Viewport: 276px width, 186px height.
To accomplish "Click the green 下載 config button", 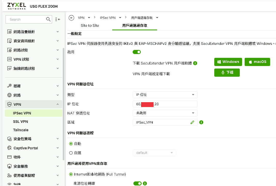I will point(227,73).
